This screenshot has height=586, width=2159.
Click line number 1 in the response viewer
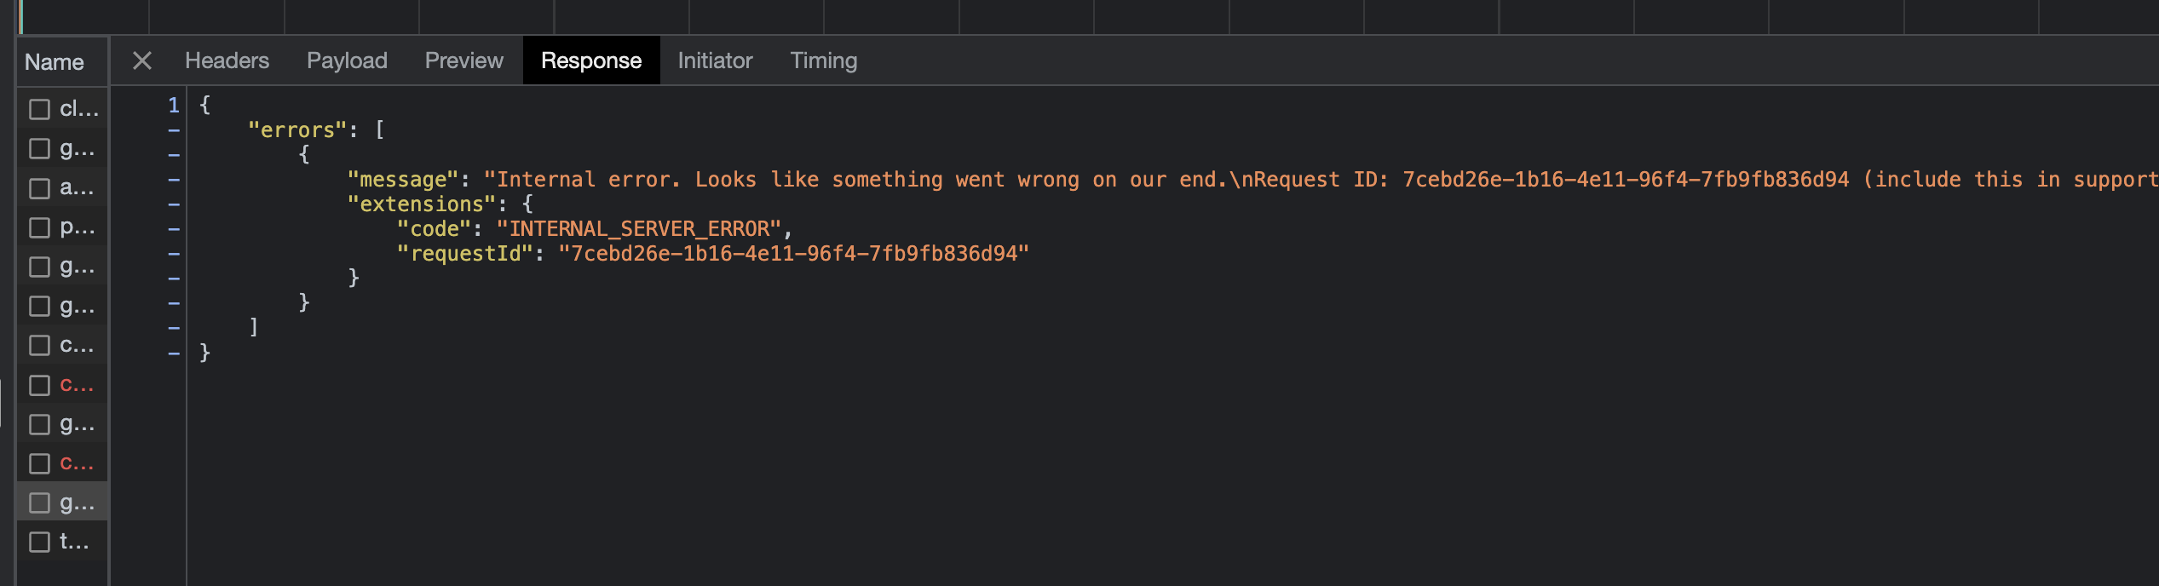(173, 106)
